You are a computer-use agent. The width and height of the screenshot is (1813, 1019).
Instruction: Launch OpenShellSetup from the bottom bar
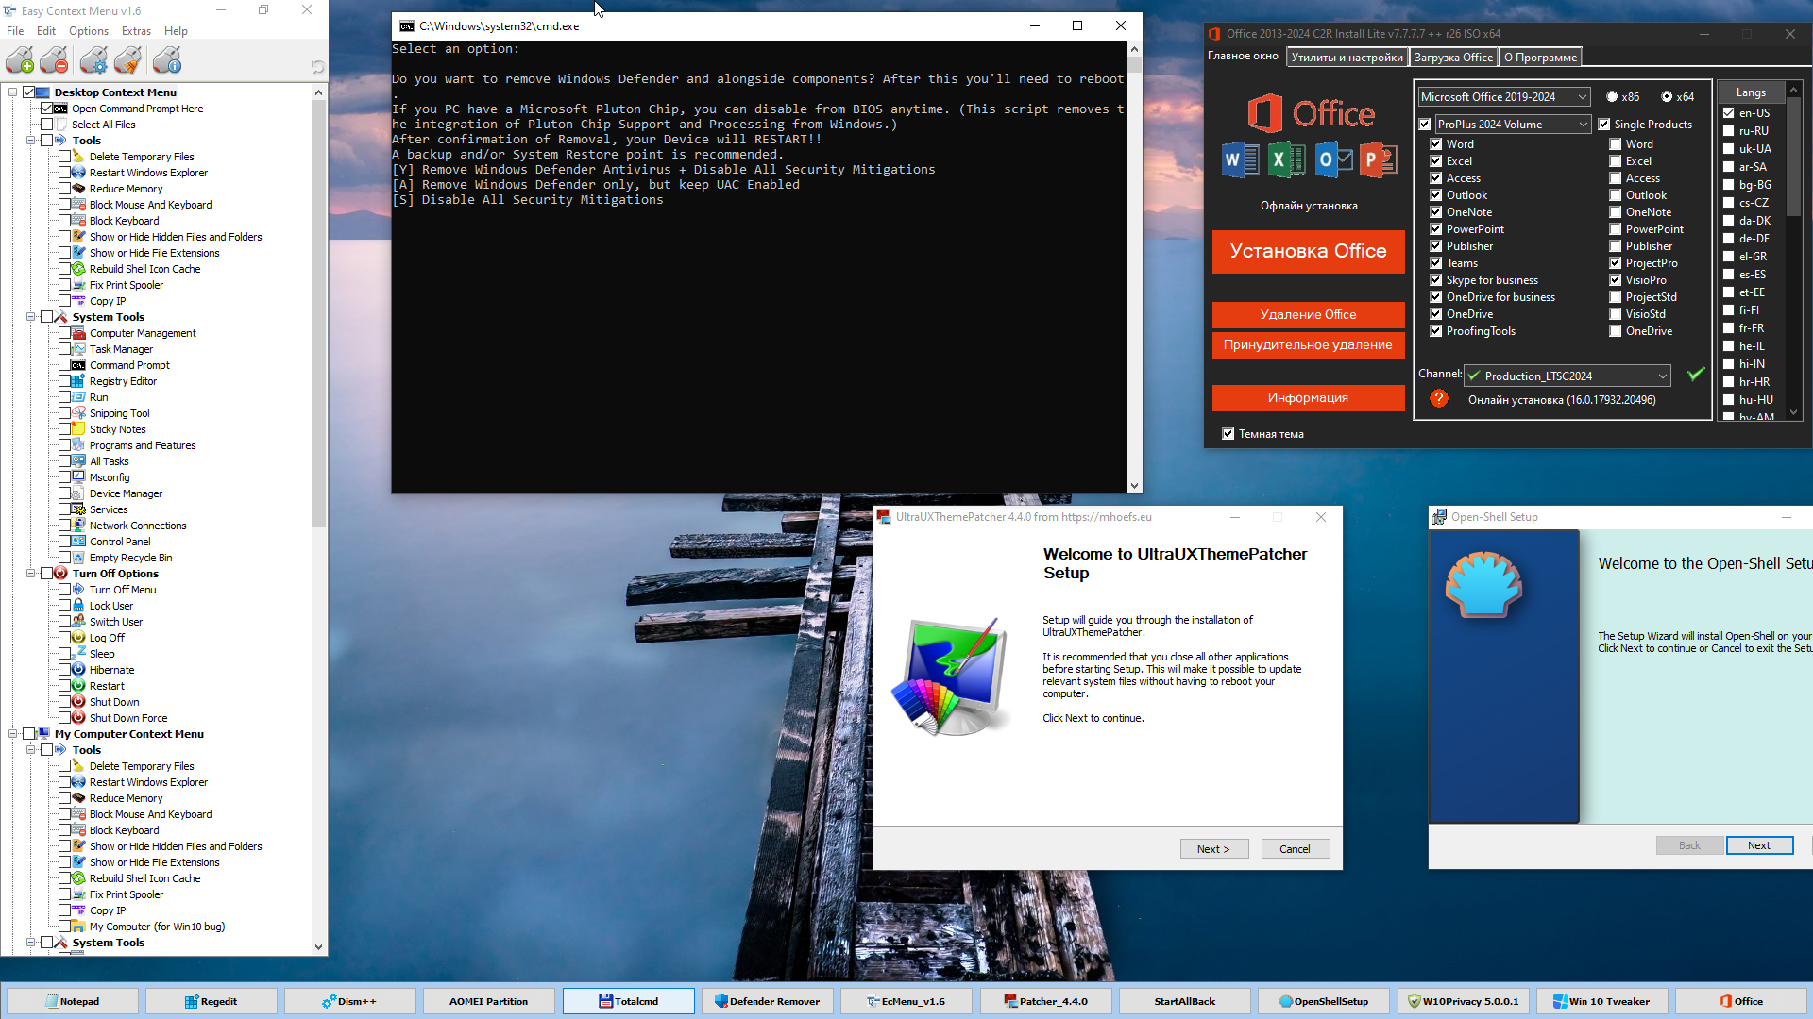click(x=1324, y=1001)
